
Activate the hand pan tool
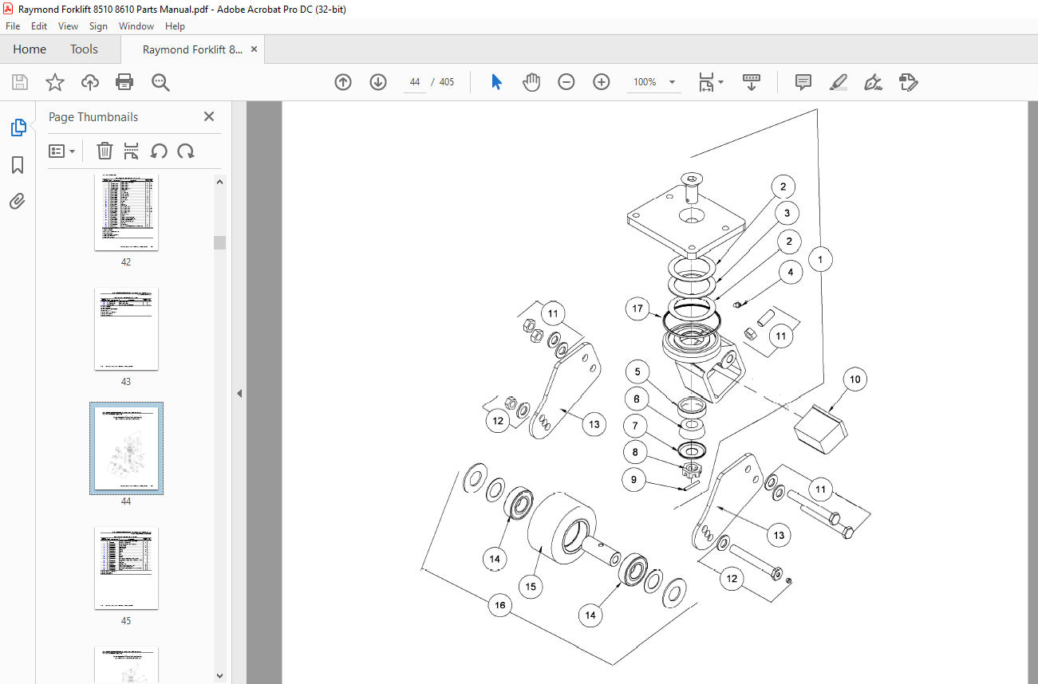[x=531, y=82]
